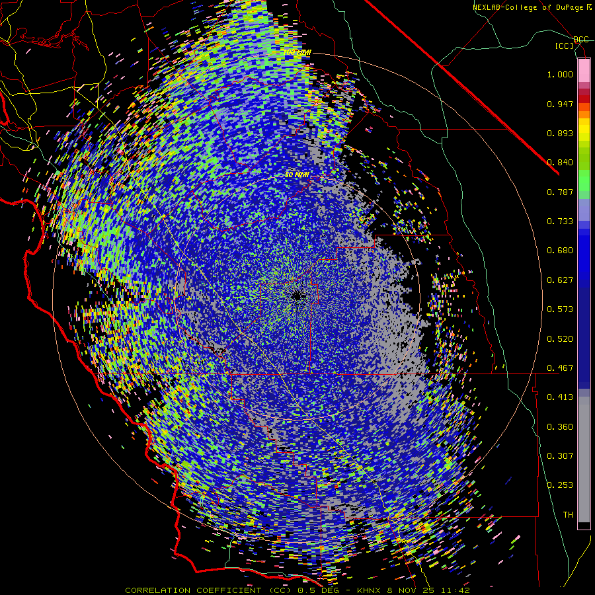Pick the bright green color bar segment
This screenshot has height=595, width=595.
point(584,180)
